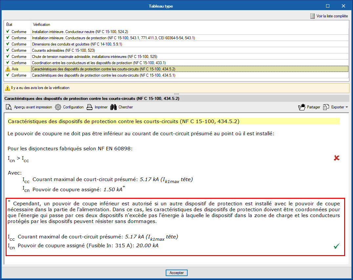
Task: Select the Courants admissibles row
Action: pos(63,50)
